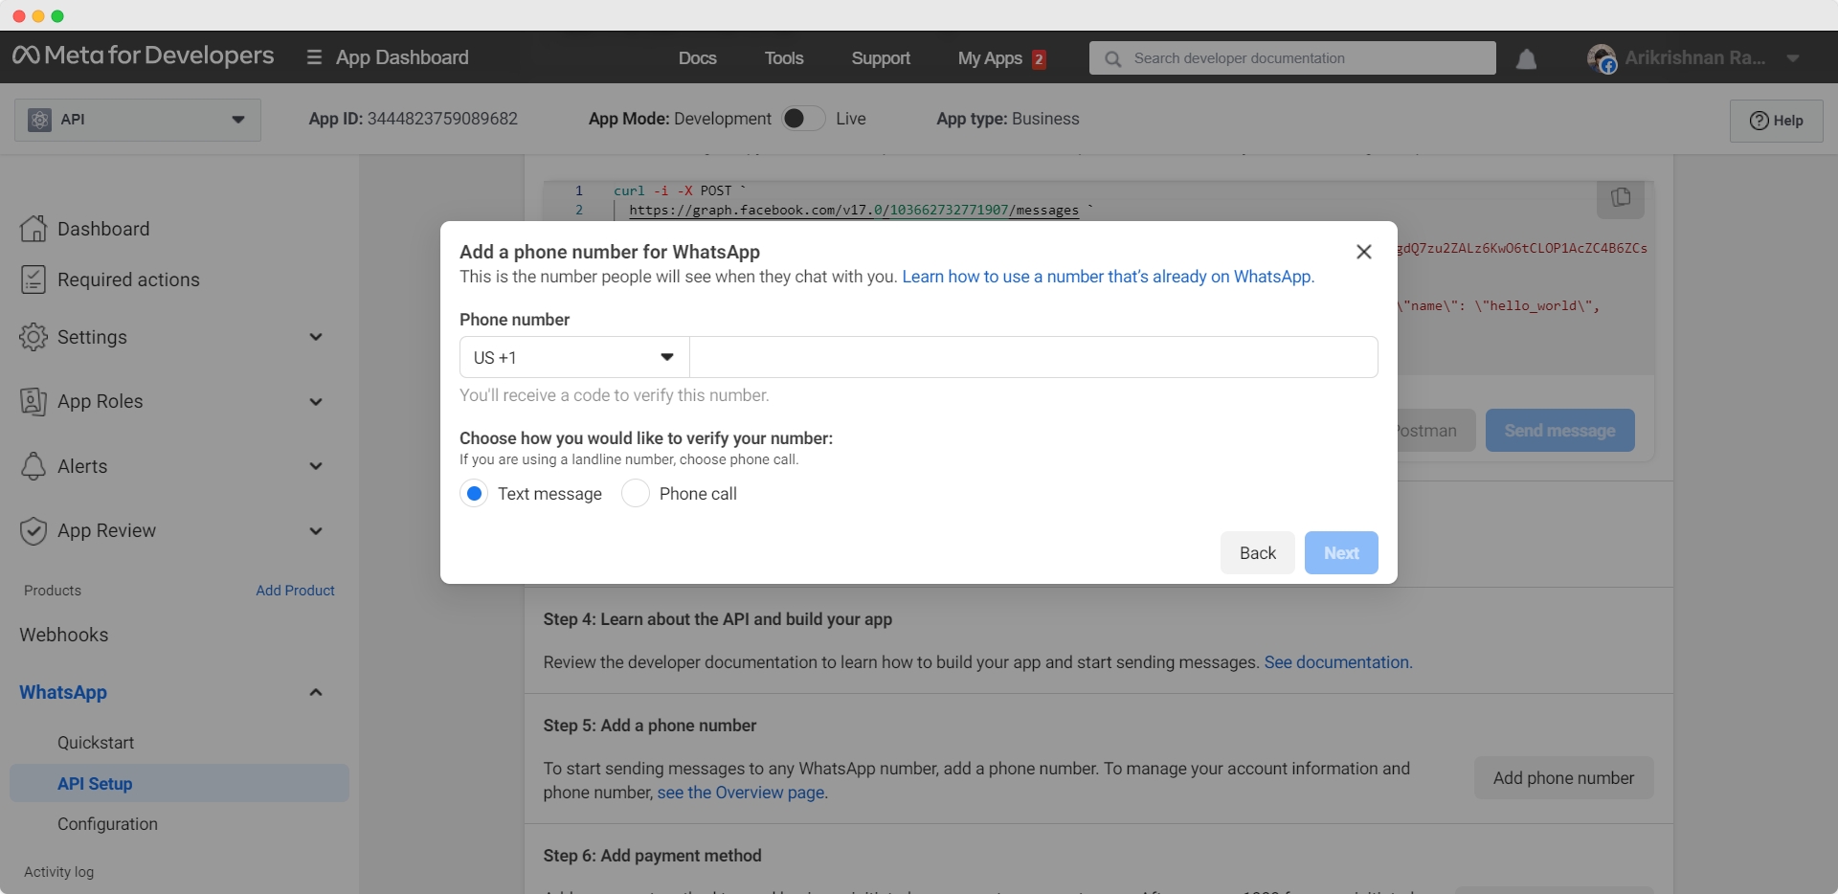Click Dashboard in the sidebar
The height and width of the screenshot is (894, 1838).
[103, 229]
